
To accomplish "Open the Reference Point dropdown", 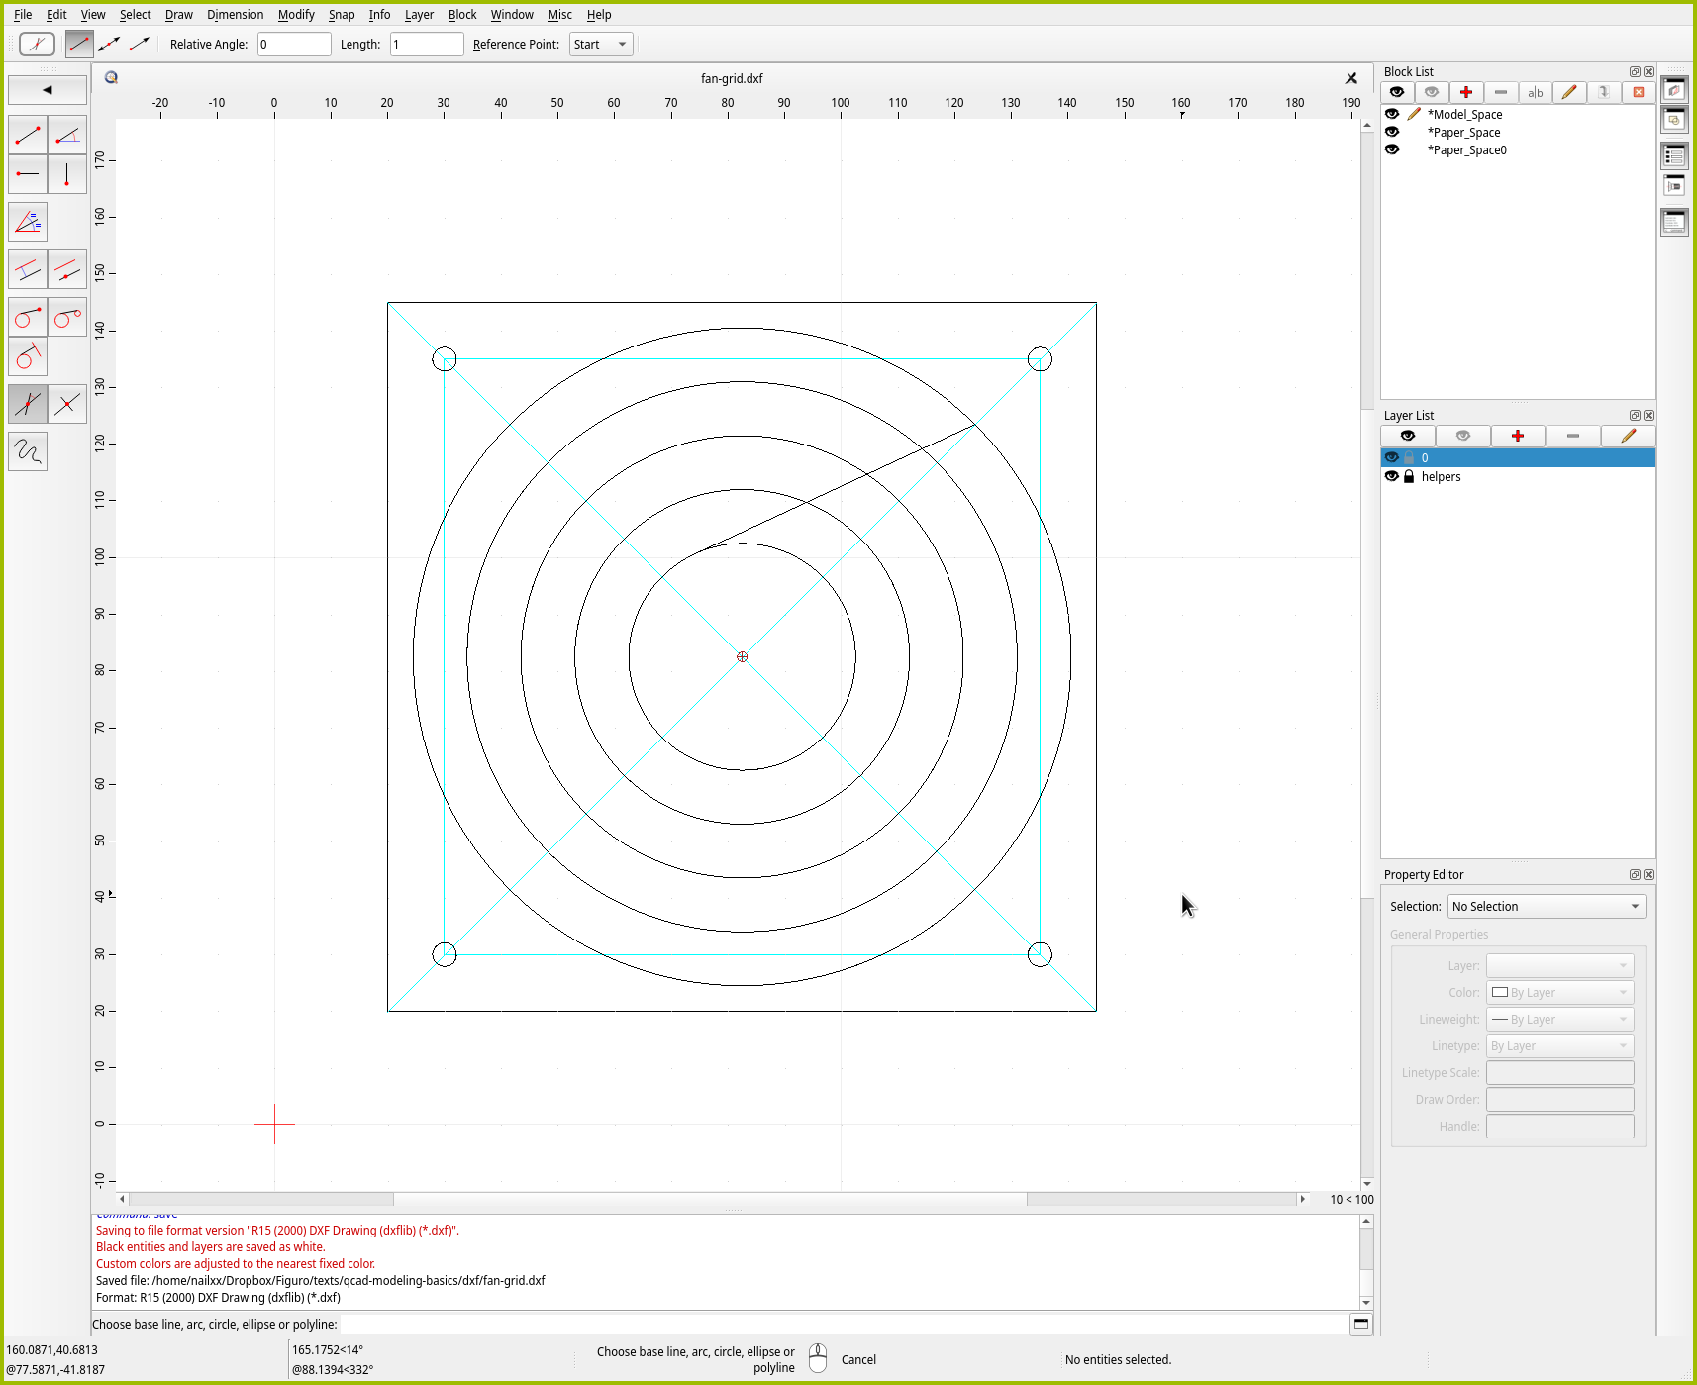I will (601, 45).
